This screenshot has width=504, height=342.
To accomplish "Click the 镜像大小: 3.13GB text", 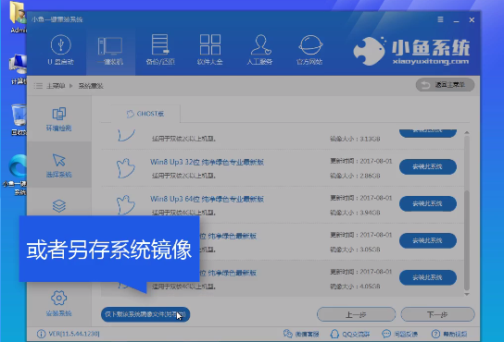I will (x=355, y=139).
